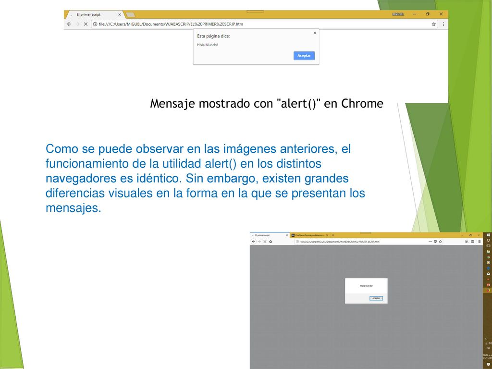Open File Explorer from the taskbar

coord(488,251)
